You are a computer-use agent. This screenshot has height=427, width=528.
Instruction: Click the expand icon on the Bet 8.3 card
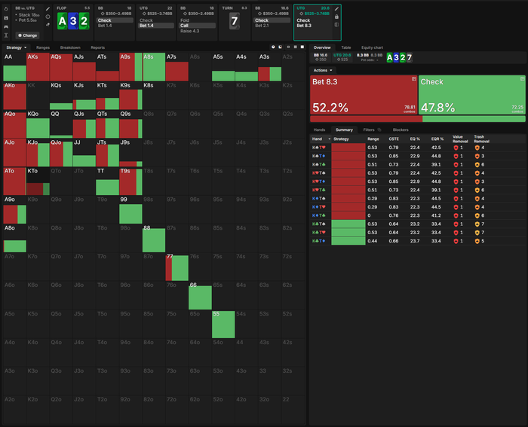414,79
